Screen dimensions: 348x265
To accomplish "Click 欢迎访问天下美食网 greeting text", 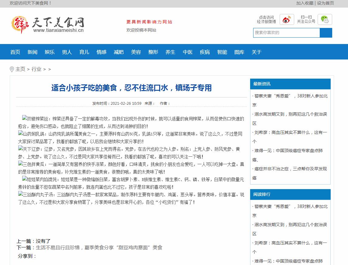I will 30,3.
